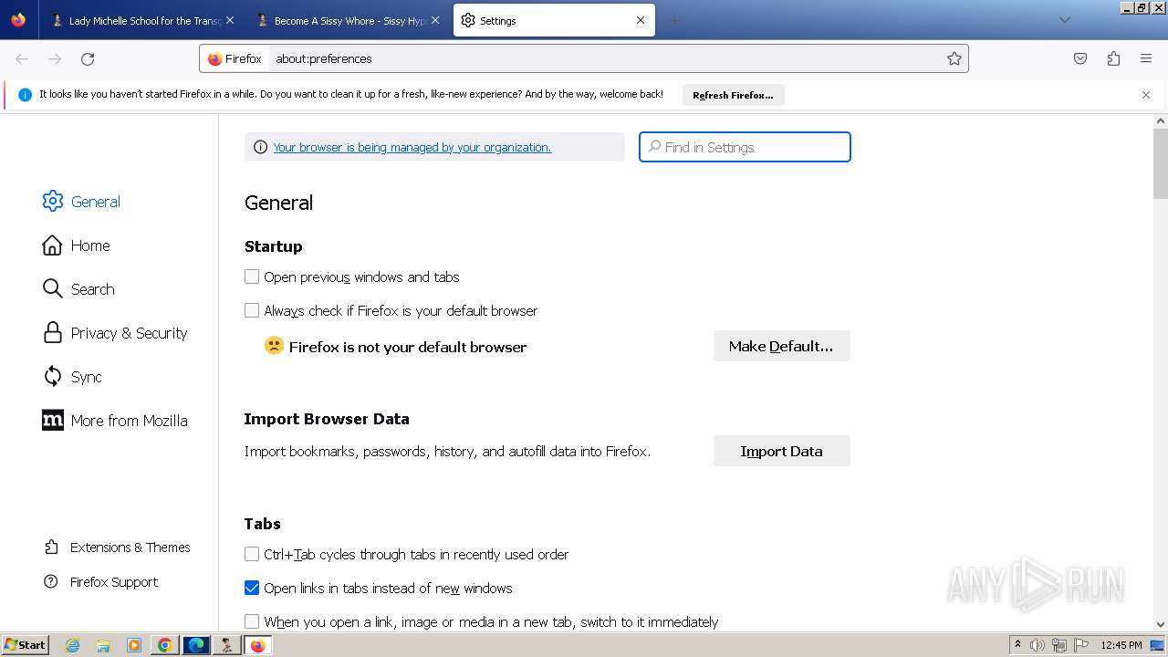Bookmark this page with the star icon

[954, 58]
